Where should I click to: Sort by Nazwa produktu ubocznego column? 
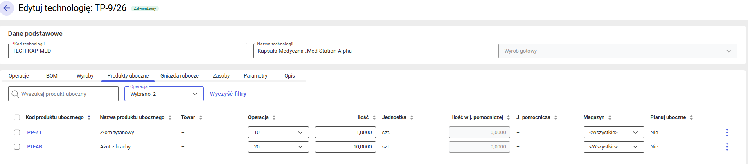click(x=170, y=117)
